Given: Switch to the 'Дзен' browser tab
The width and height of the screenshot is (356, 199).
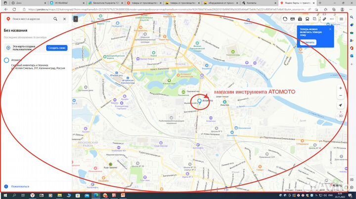Looking at the screenshot, I should coord(28,3).
